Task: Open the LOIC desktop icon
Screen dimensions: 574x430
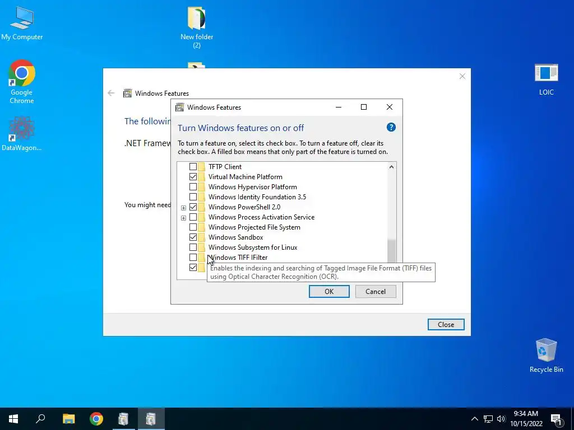Action: 546,80
